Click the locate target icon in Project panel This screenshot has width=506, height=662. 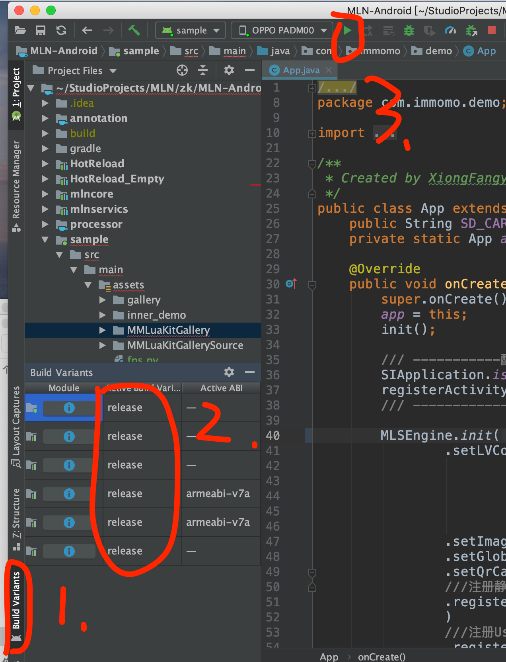pos(182,71)
